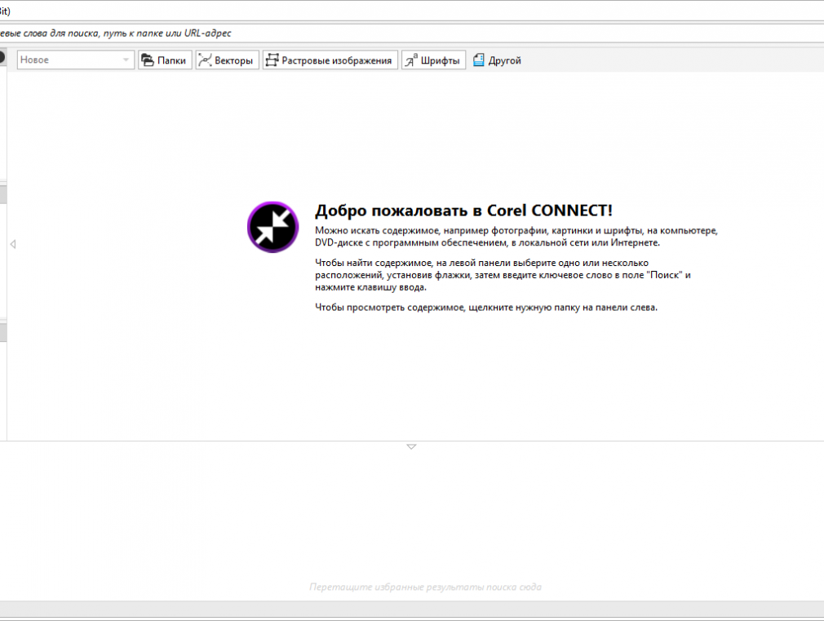Toggle the Шрифты filter button
824x621 pixels.
[x=433, y=60]
